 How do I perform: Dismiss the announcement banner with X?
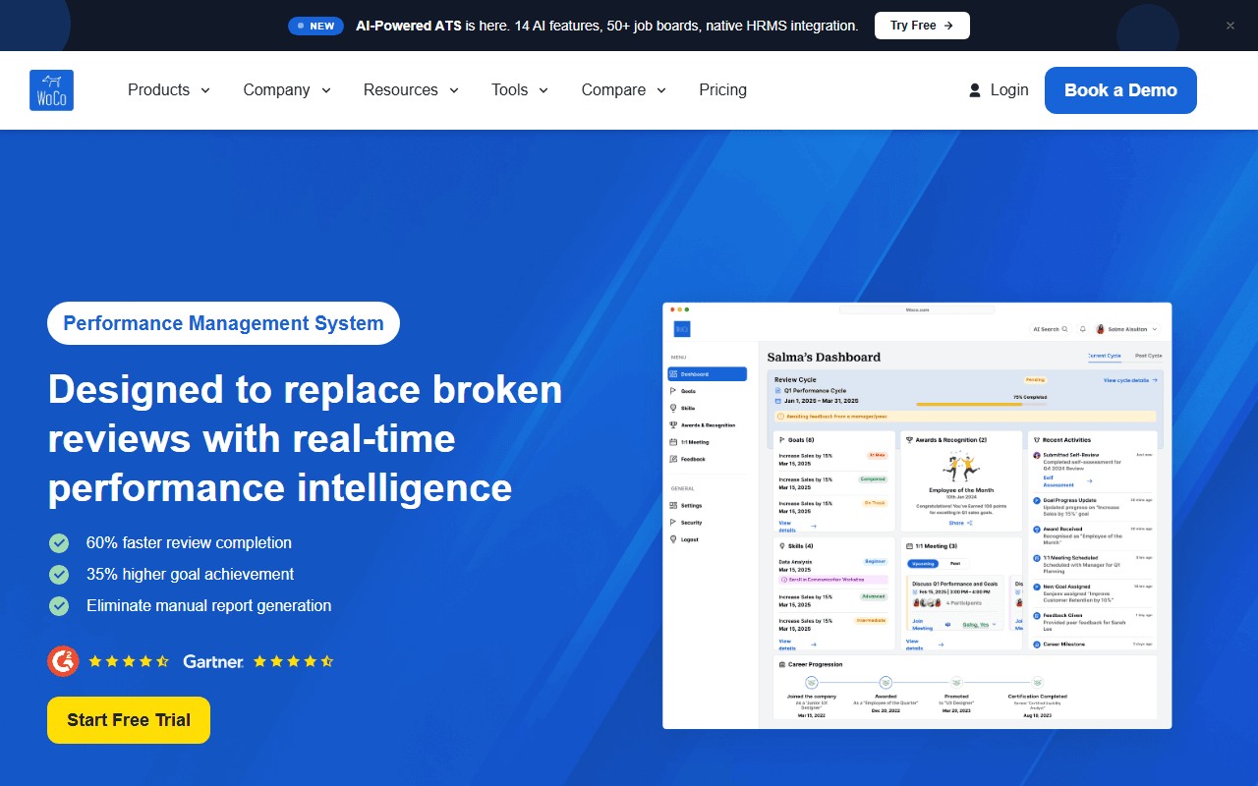(1229, 26)
